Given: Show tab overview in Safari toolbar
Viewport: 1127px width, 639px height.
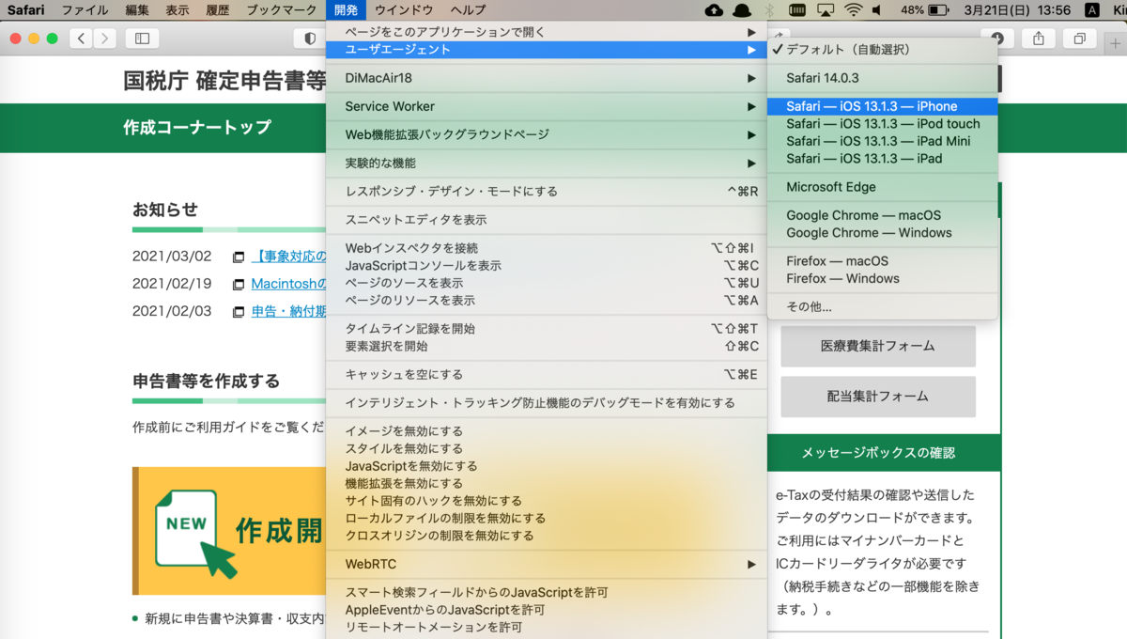Looking at the screenshot, I should 1079,39.
